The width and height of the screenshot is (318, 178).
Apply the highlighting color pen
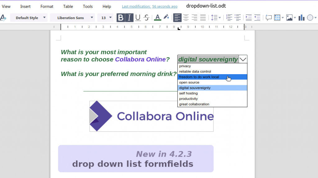tap(166, 17)
